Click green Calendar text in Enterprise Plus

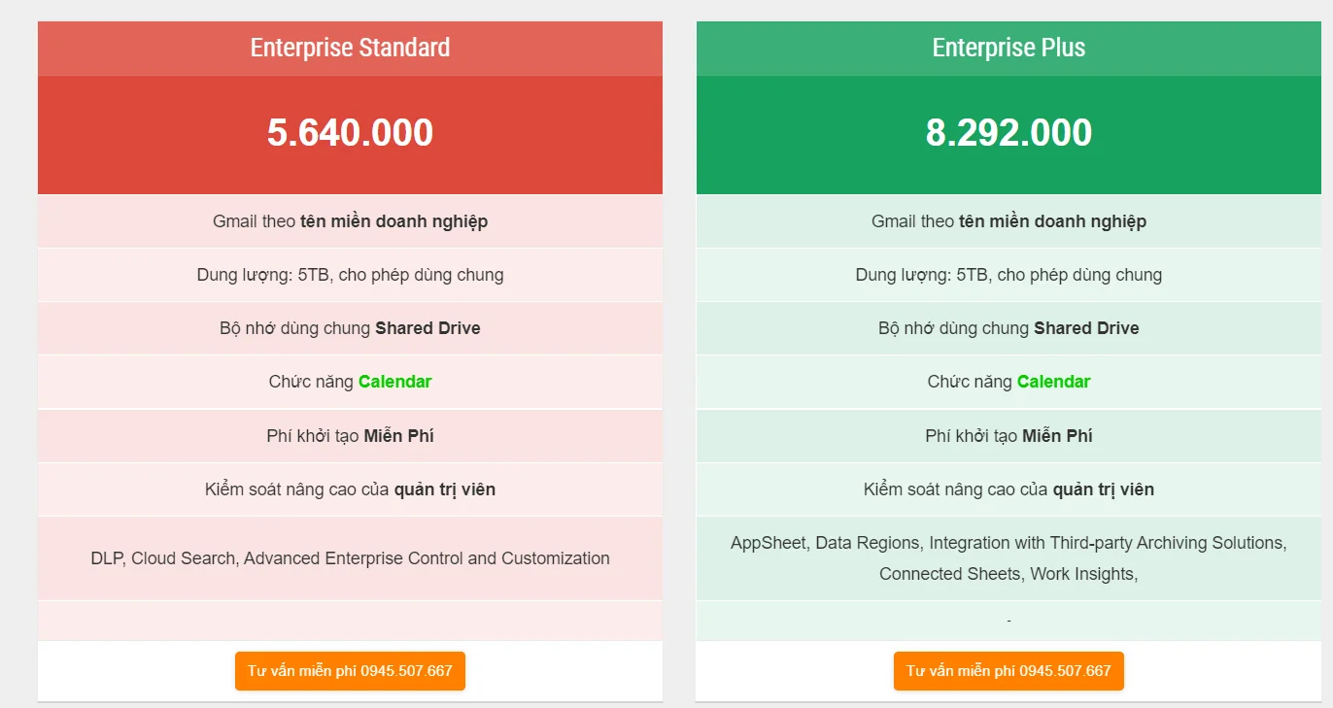pyautogui.click(x=1053, y=382)
